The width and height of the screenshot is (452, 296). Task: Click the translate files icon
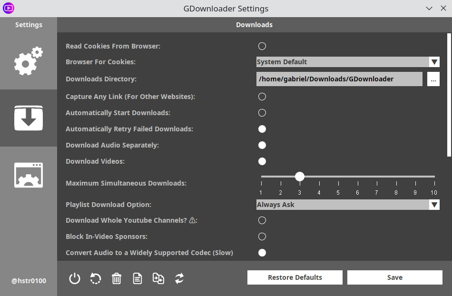point(158,278)
